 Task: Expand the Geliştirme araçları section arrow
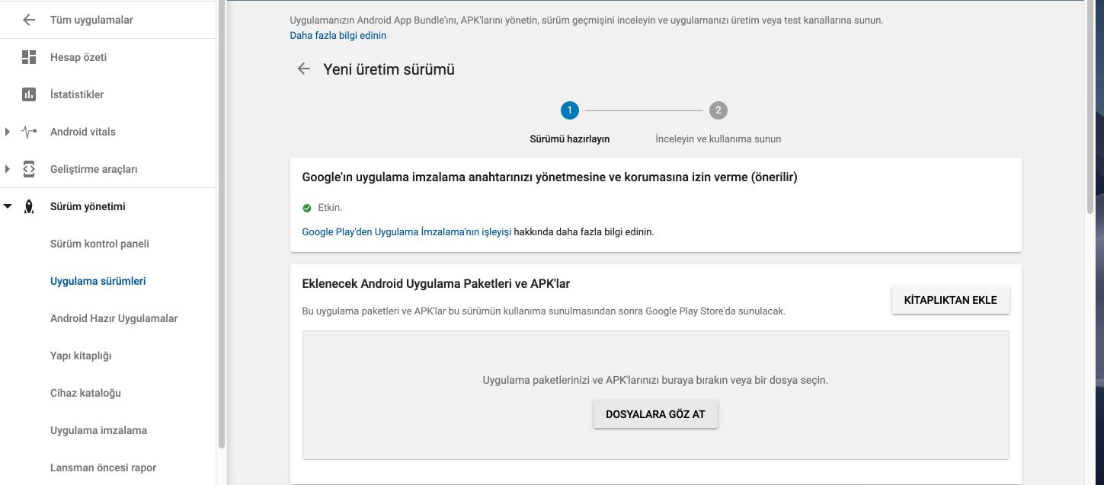pos(8,169)
